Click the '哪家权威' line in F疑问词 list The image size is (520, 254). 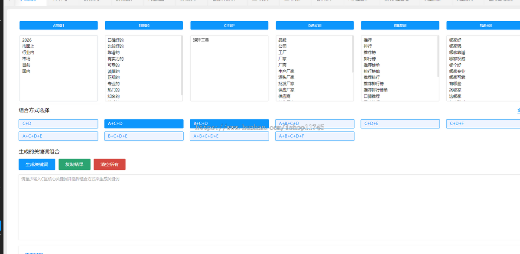point(457,59)
